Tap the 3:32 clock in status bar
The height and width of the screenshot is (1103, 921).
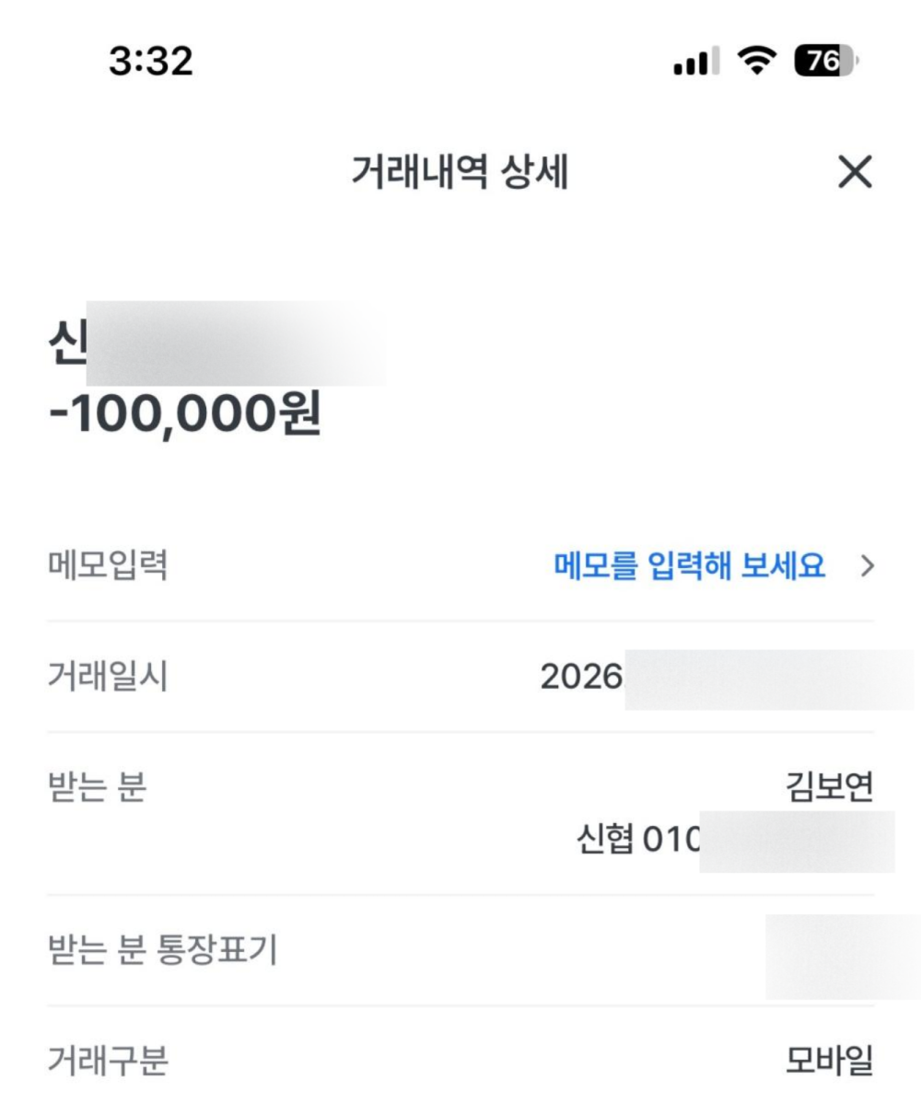point(151,62)
